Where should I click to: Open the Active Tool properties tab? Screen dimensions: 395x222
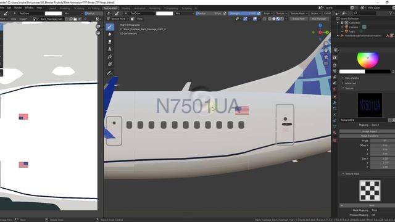click(335, 57)
